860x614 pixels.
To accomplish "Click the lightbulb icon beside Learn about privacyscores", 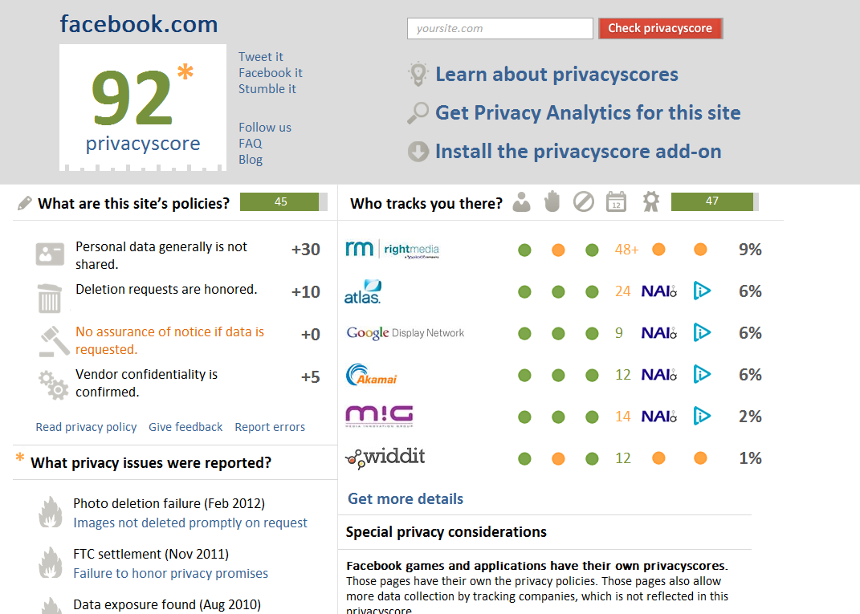I will pos(418,74).
